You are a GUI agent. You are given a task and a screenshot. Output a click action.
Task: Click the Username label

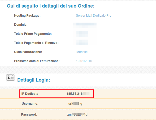(x=30, y=104)
